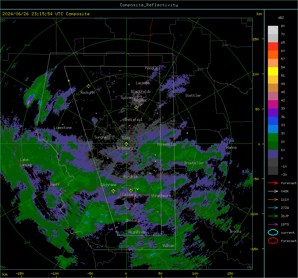298x278 pixels.
Task: Select the magenta swatch between 42 and 39
Action: pyautogui.click(x=273, y=104)
